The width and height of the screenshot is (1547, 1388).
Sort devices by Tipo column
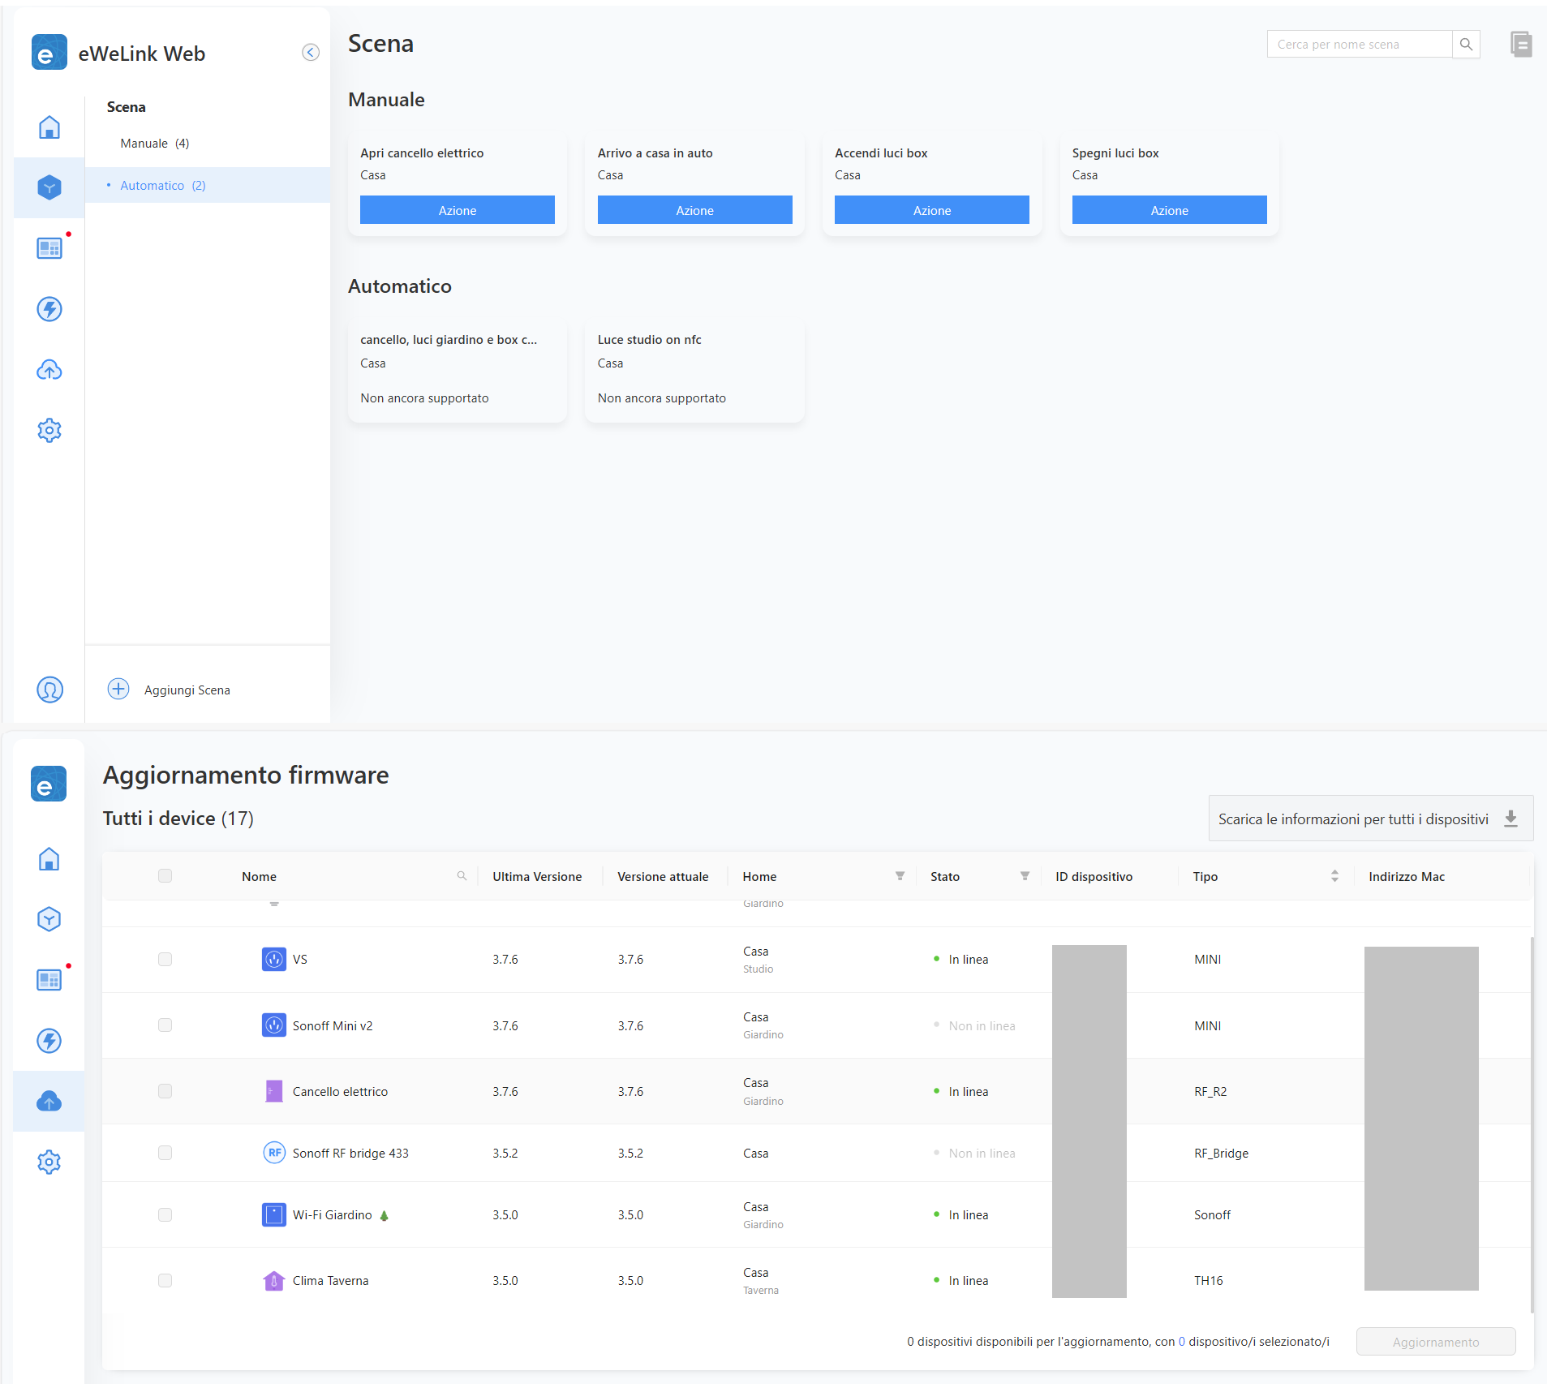coord(1334,876)
